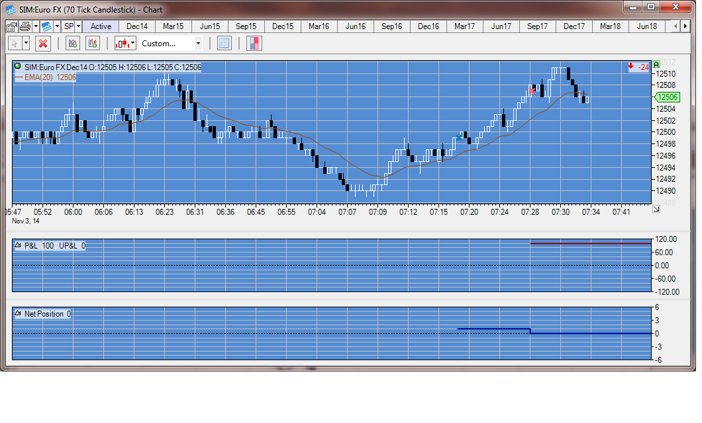Toggle the red-blue trading panel icon

click(254, 44)
